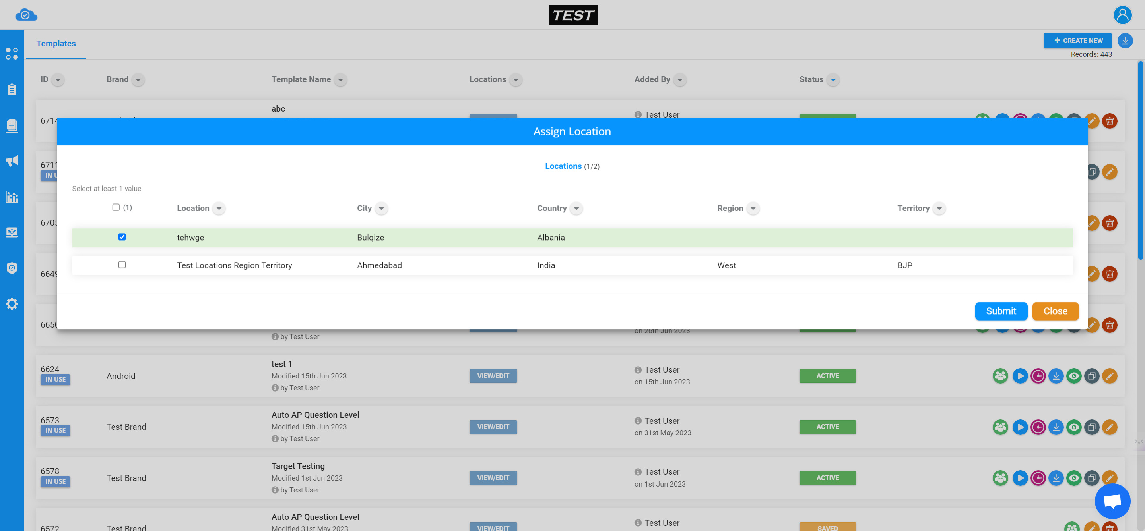Open the clipboard sidebar icon
The height and width of the screenshot is (531, 1145).
pos(12,89)
